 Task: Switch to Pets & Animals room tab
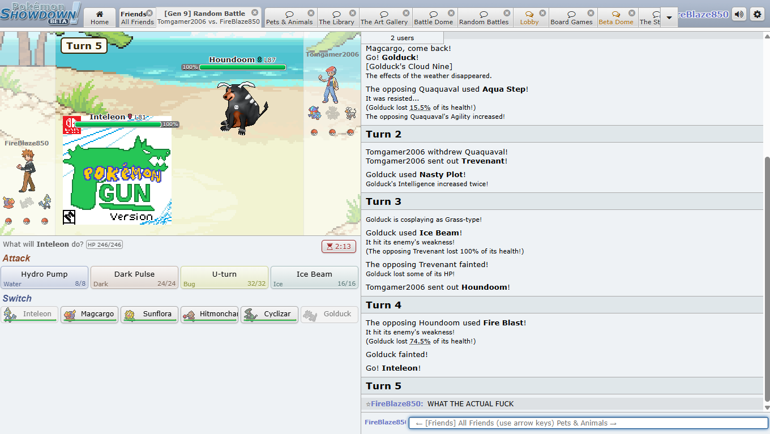click(289, 18)
